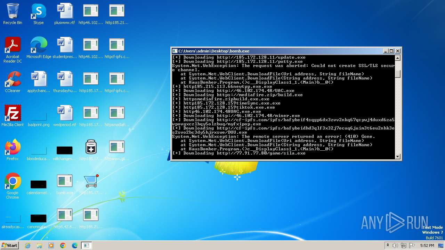
Task: Launch the CCleaner desktop shortcut
Action: tap(13, 82)
